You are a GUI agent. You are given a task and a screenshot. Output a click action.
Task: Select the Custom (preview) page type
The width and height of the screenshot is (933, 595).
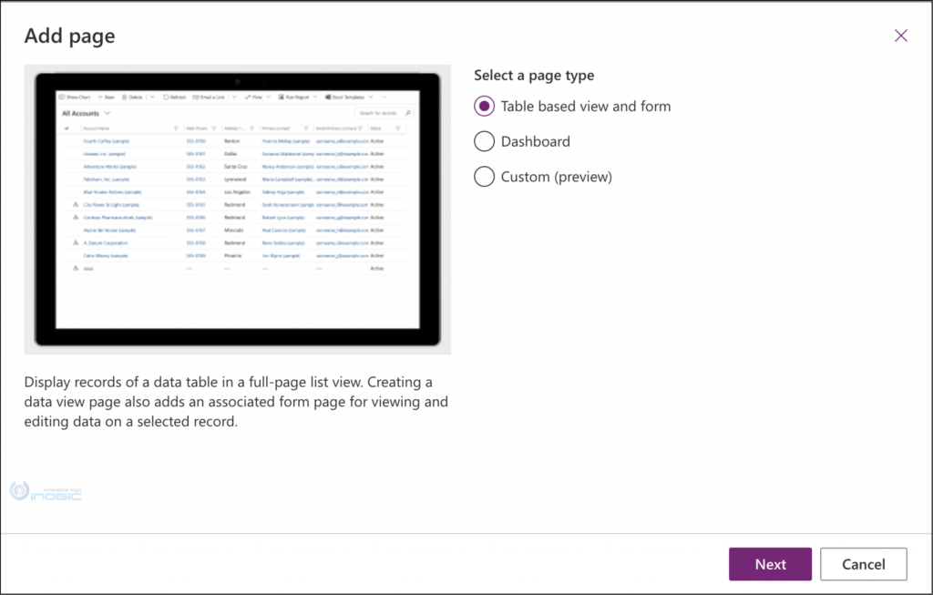(x=484, y=176)
